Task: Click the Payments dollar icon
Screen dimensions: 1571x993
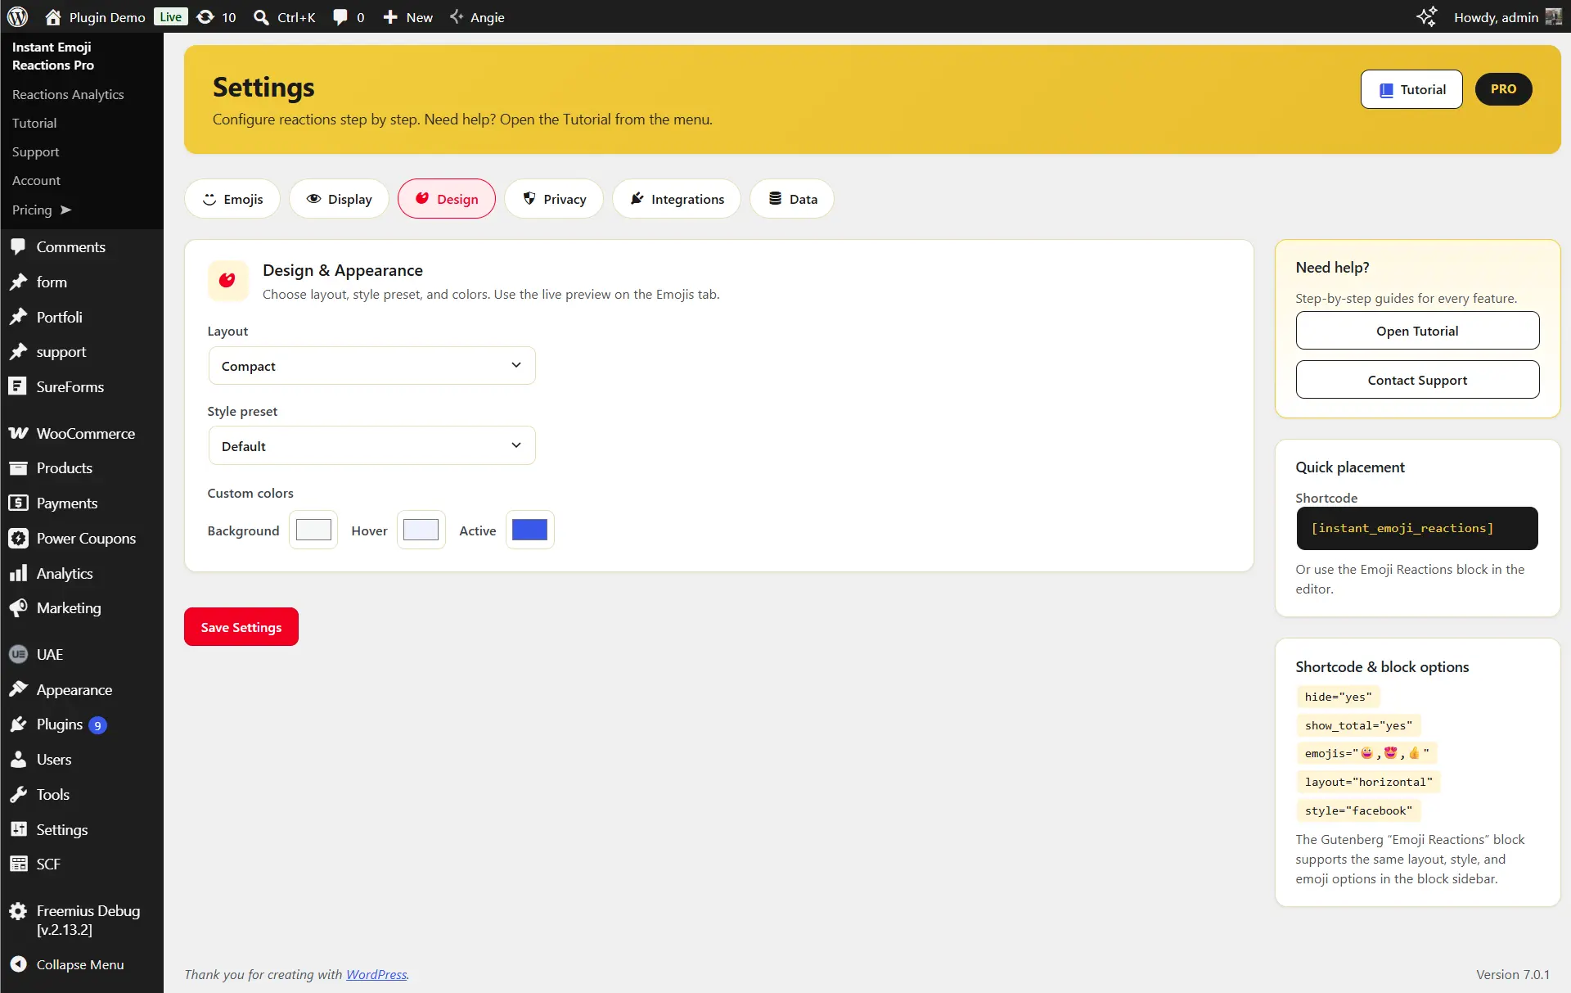Action: pyautogui.click(x=18, y=503)
